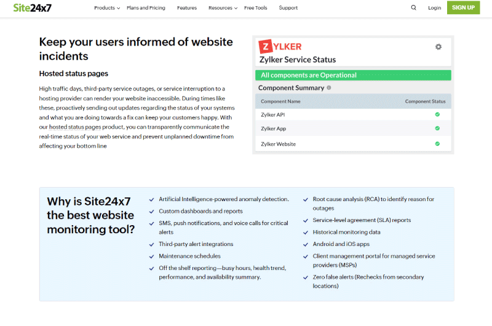Viewport: 492px width, 326px height.
Task: Click checkmark beside Artificial Intelligence-powered anomaly detection
Action: (x=151, y=199)
